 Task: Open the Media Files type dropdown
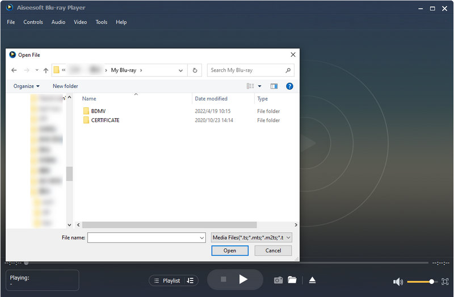coord(251,237)
